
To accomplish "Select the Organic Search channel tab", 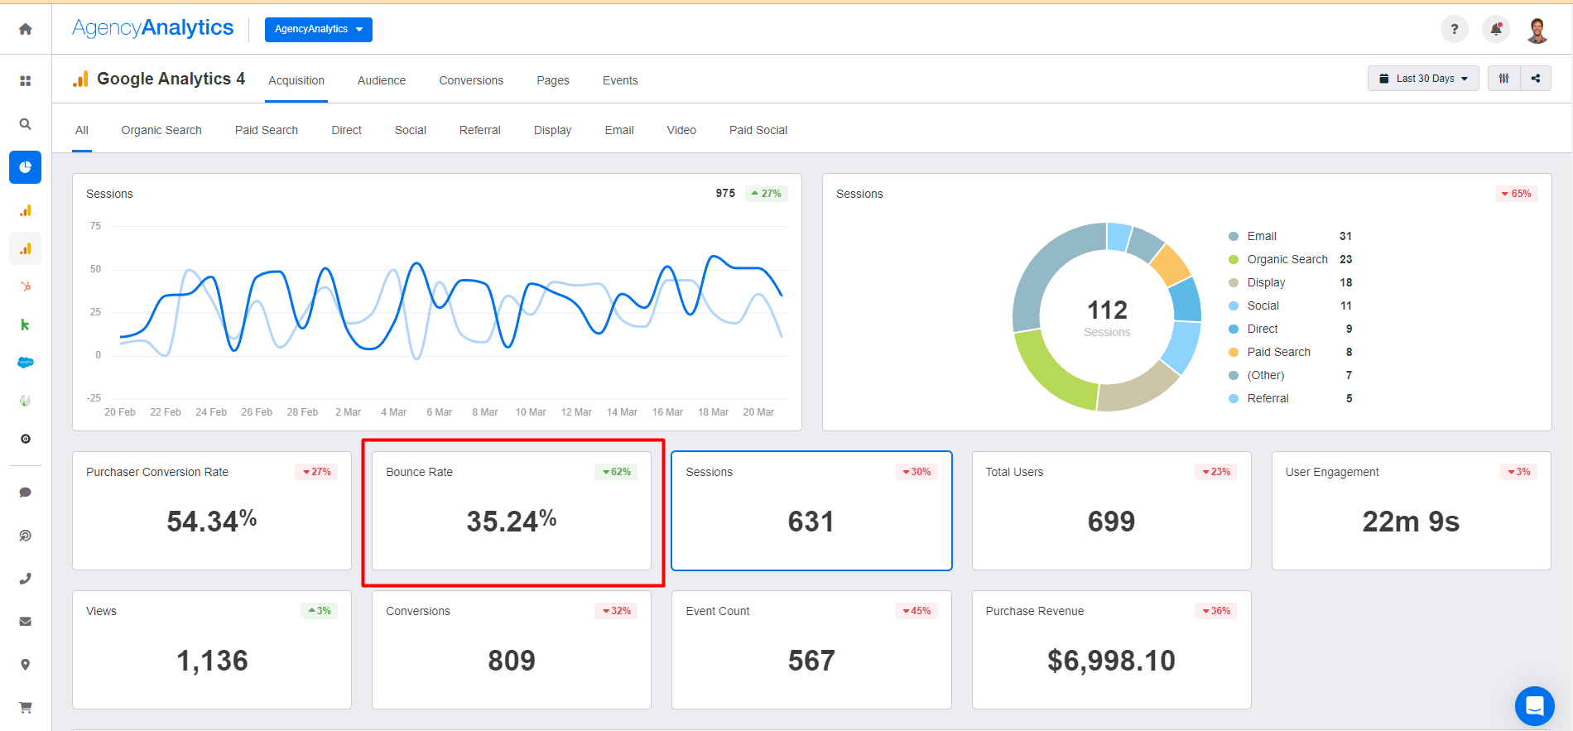I will 161,130.
